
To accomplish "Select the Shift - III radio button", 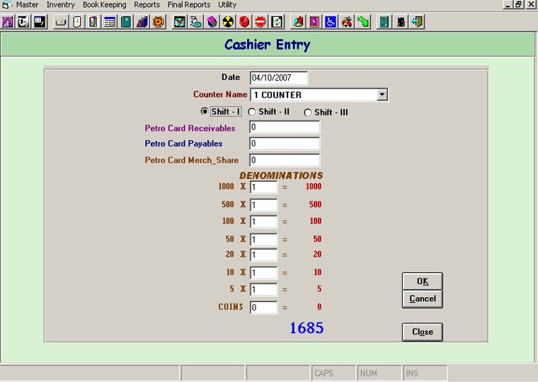I will [308, 112].
